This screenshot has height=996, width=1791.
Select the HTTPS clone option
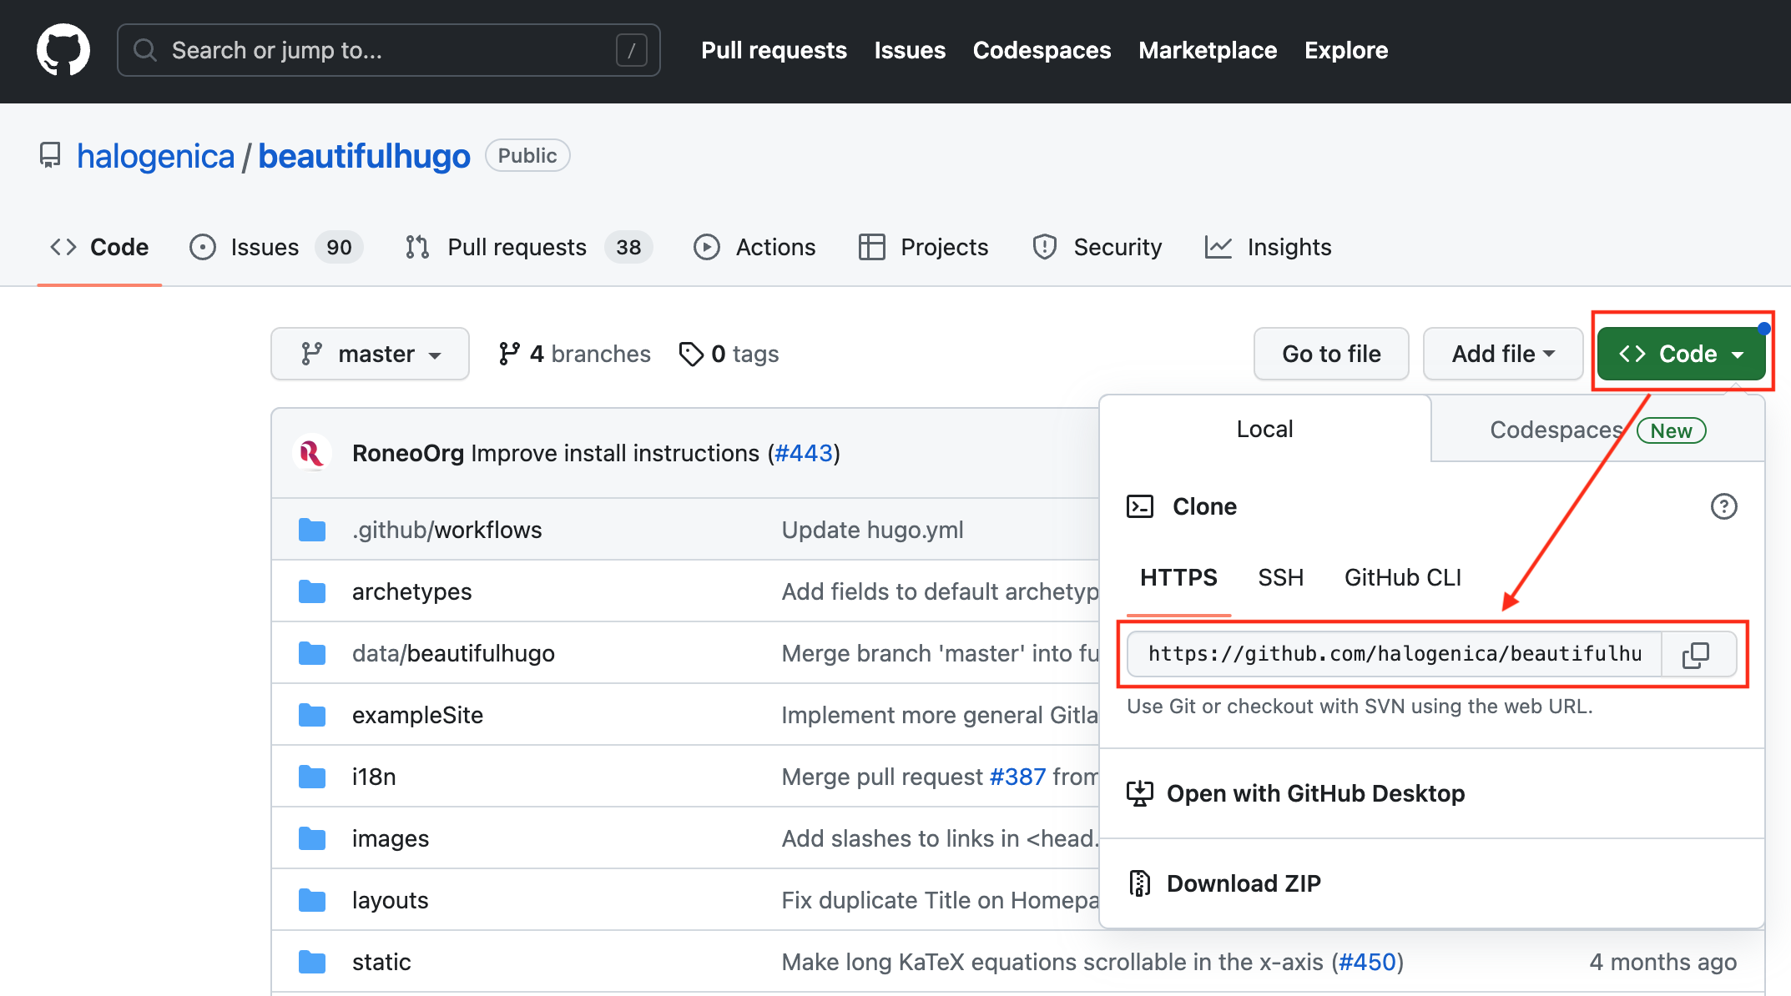pos(1178,577)
